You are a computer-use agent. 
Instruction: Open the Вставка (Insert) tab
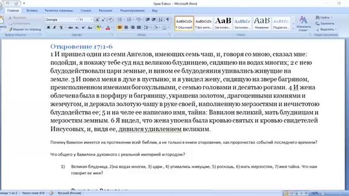point(32,10)
